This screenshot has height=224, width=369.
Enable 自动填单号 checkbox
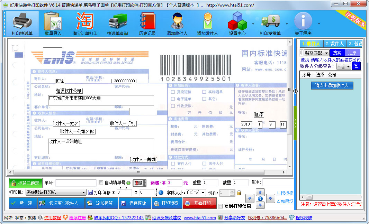(101, 183)
